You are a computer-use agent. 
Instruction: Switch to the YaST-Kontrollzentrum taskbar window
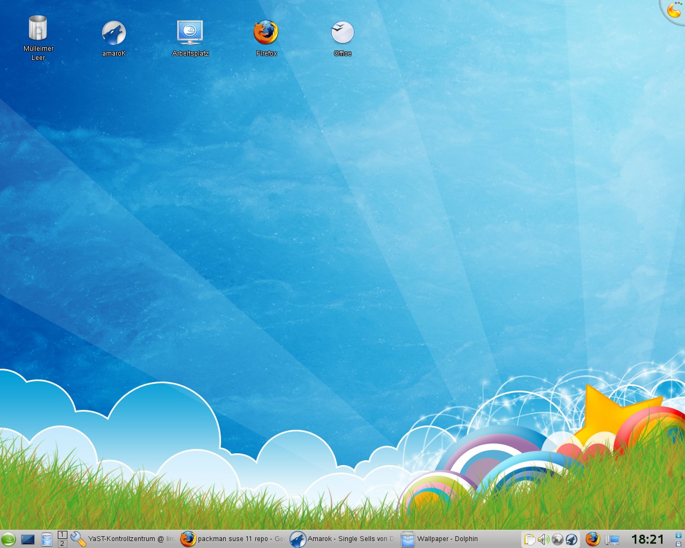point(123,539)
